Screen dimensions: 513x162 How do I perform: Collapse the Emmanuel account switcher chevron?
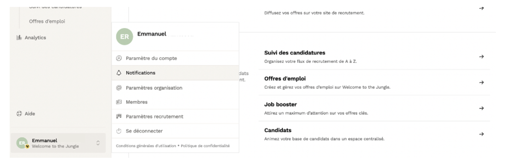(98, 143)
